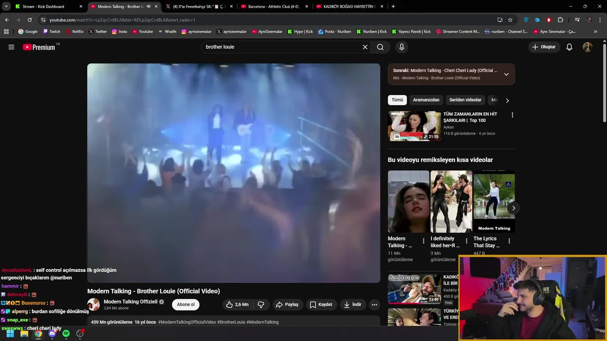Expand the Sonraki mix playlist panel

506,74
